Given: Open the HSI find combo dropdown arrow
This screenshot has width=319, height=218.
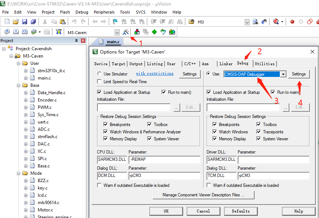Looking at the screenshot, I should [x=247, y=22].
